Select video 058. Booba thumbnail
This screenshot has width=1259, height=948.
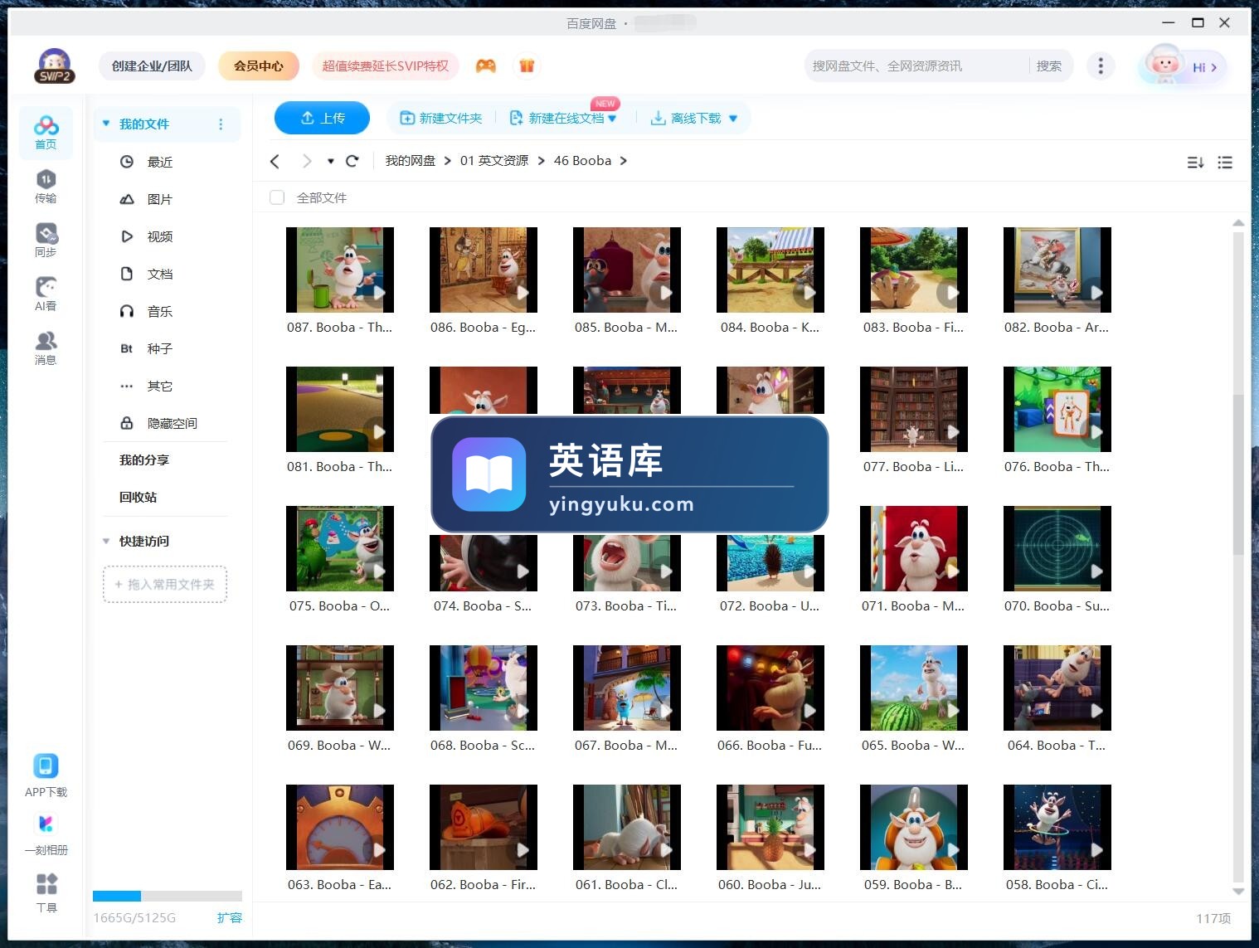click(x=1057, y=827)
